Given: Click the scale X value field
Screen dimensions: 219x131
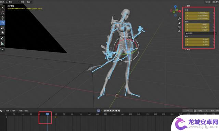Looking at the screenshot, I should (197, 39).
